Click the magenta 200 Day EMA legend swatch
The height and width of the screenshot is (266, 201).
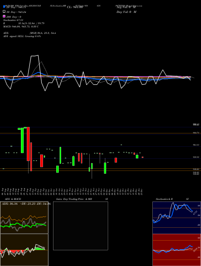(4, 16)
